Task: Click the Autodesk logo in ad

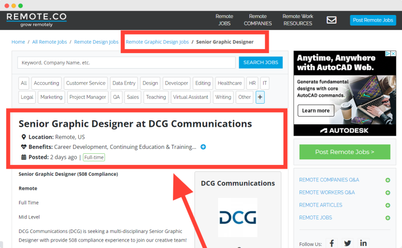Action: [344, 131]
